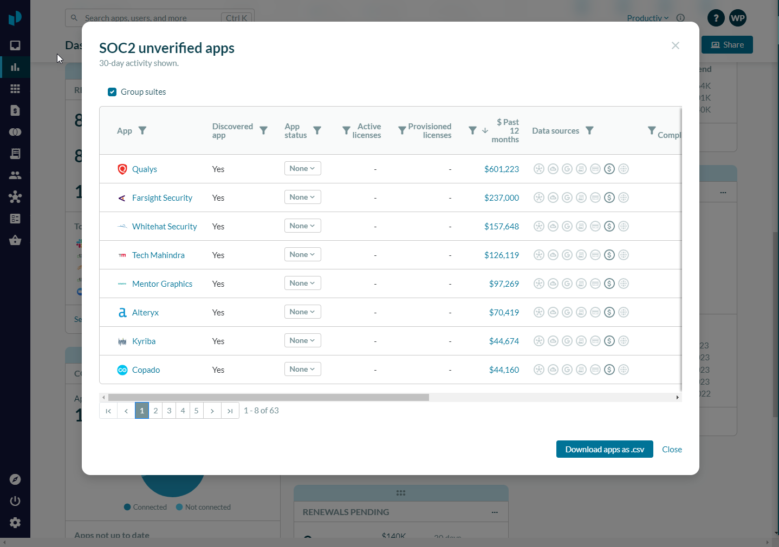This screenshot has height=547, width=779.
Task: Select page 1 in pagination
Action: pos(142,411)
